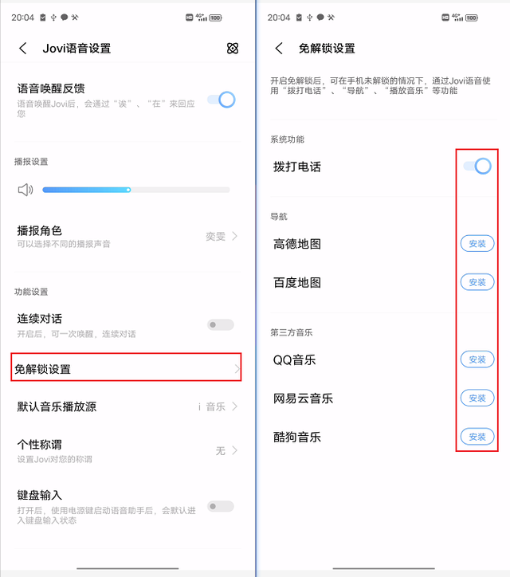The width and height of the screenshot is (510, 577).
Task: Install 酷狗音乐 with its 安装 button
Action: pyautogui.click(x=477, y=437)
